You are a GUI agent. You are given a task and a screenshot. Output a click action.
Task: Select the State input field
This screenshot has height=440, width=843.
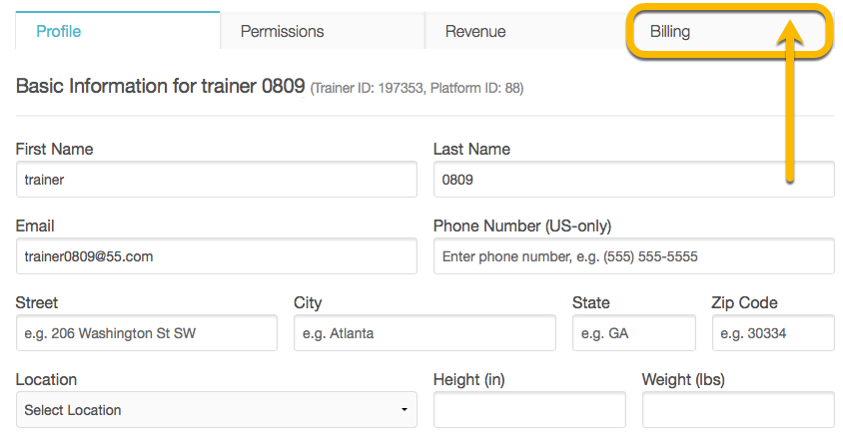pyautogui.click(x=634, y=333)
